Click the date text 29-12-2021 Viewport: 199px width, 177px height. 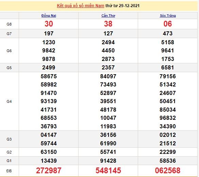pos(129,6)
